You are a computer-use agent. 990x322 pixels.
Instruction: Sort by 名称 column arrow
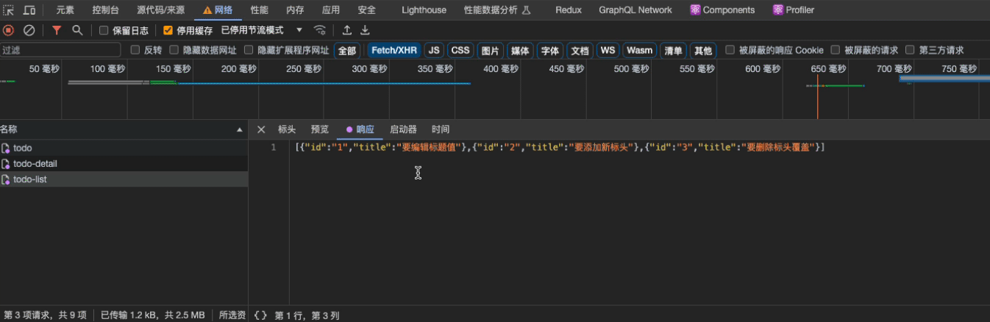click(239, 129)
